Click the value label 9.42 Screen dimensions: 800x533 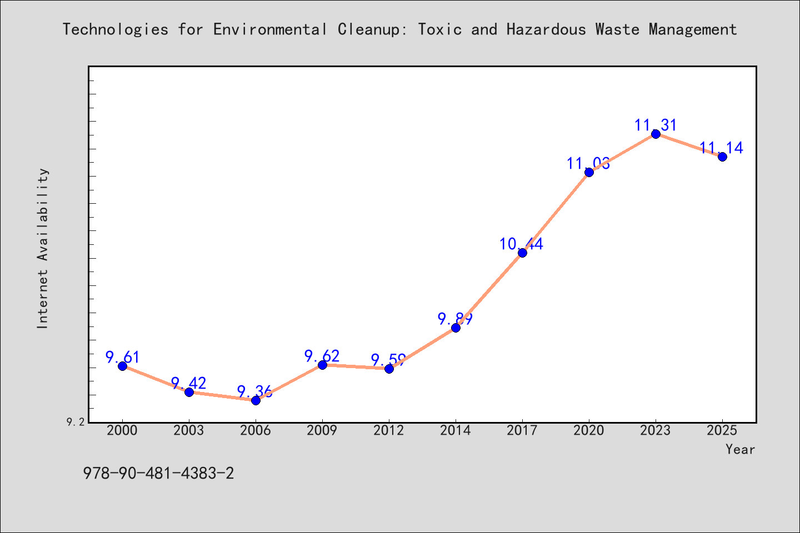pos(189,383)
